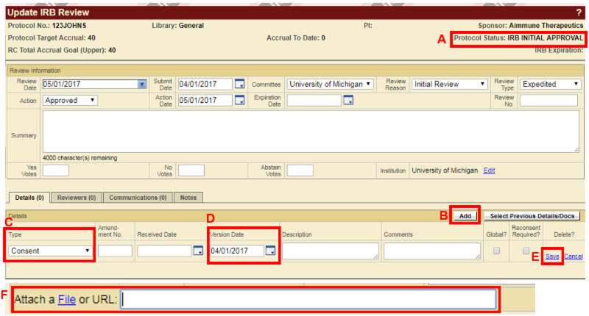Open the Version Date calendar picker

point(270,251)
